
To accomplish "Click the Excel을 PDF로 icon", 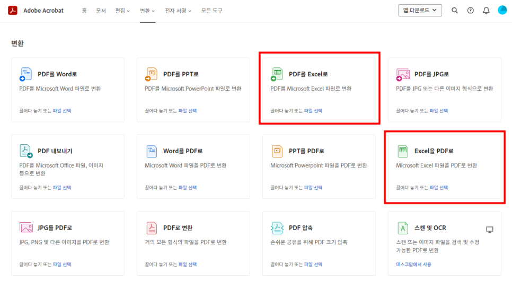I will click(403, 151).
